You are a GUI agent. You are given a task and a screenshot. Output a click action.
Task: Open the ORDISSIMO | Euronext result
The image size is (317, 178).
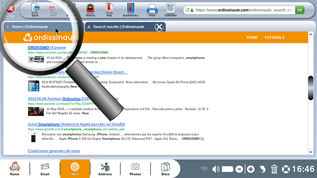[x=47, y=47]
